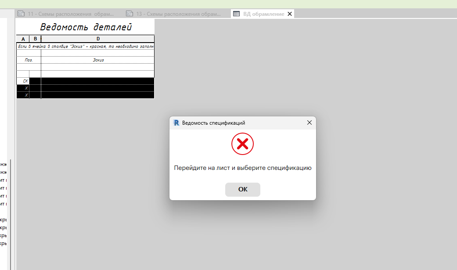
Task: Select column D header in schedule
Action: tap(98, 39)
